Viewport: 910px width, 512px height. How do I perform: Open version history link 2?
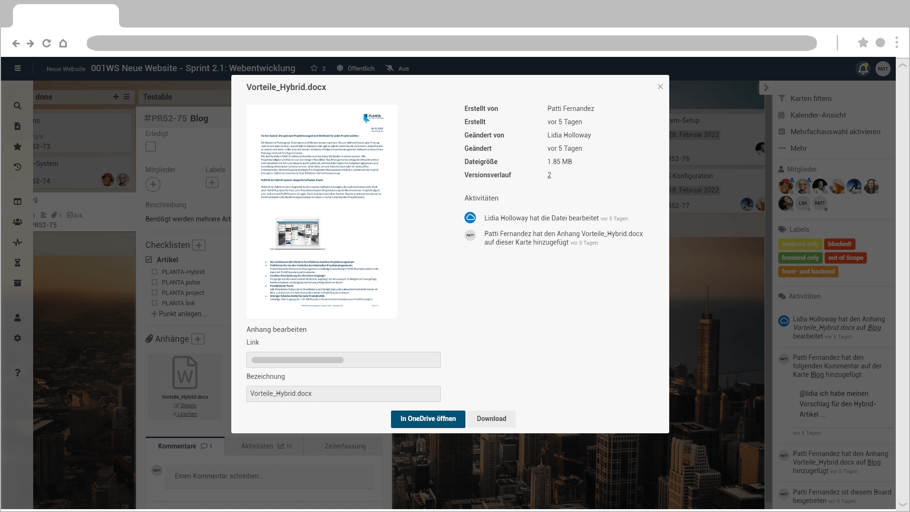pyautogui.click(x=549, y=175)
